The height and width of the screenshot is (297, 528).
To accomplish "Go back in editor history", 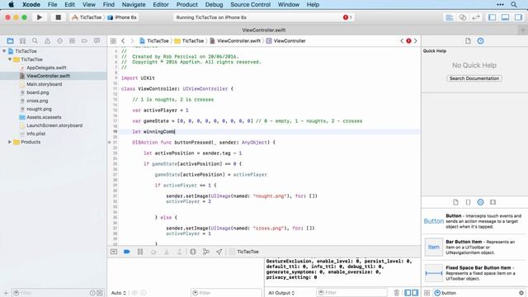I will pyautogui.click(x=123, y=40).
